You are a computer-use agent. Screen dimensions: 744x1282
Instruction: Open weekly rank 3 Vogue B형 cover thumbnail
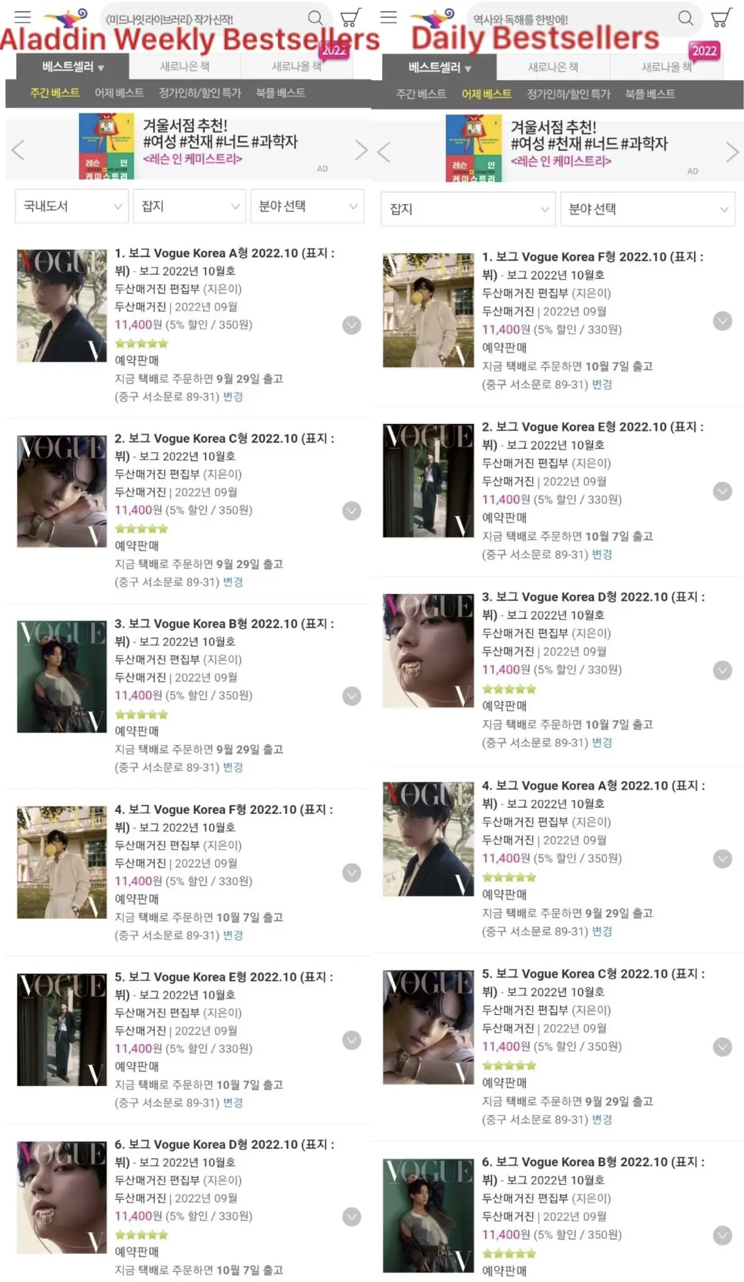pyautogui.click(x=61, y=677)
